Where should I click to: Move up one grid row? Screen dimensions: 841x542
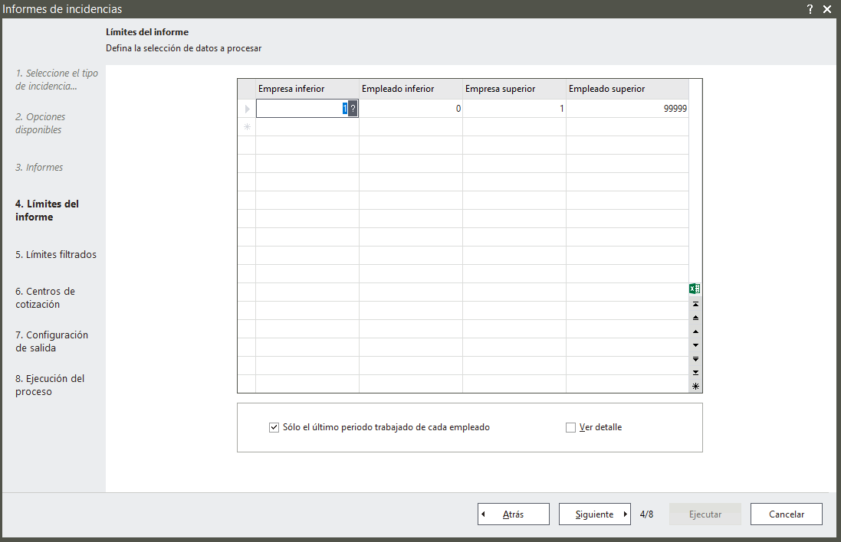(x=695, y=331)
